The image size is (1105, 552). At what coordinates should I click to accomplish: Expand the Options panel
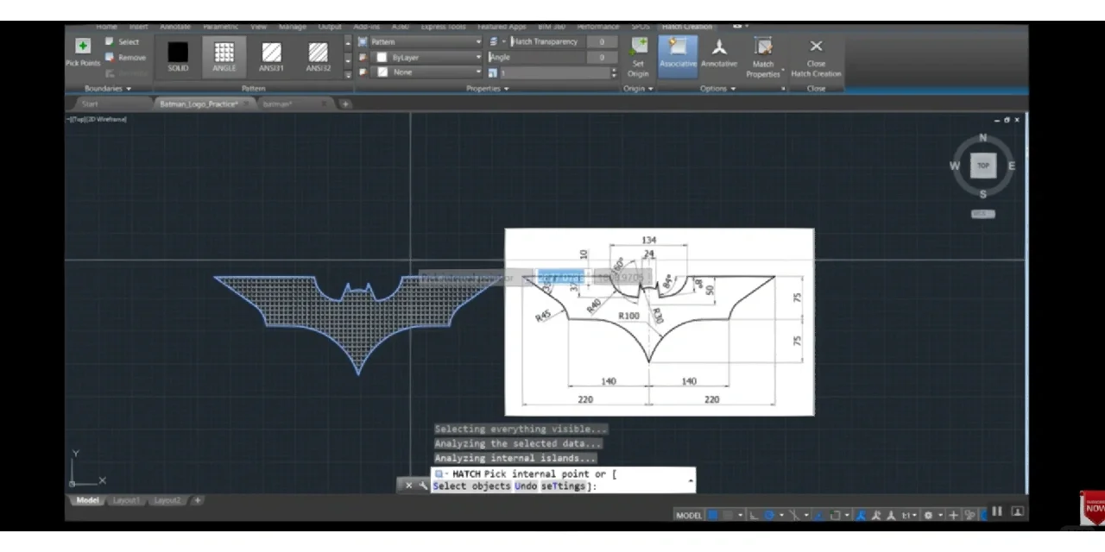(x=717, y=88)
